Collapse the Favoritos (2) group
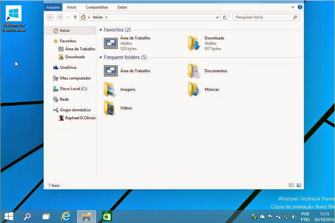This screenshot has width=335, height=223. (x=100, y=30)
